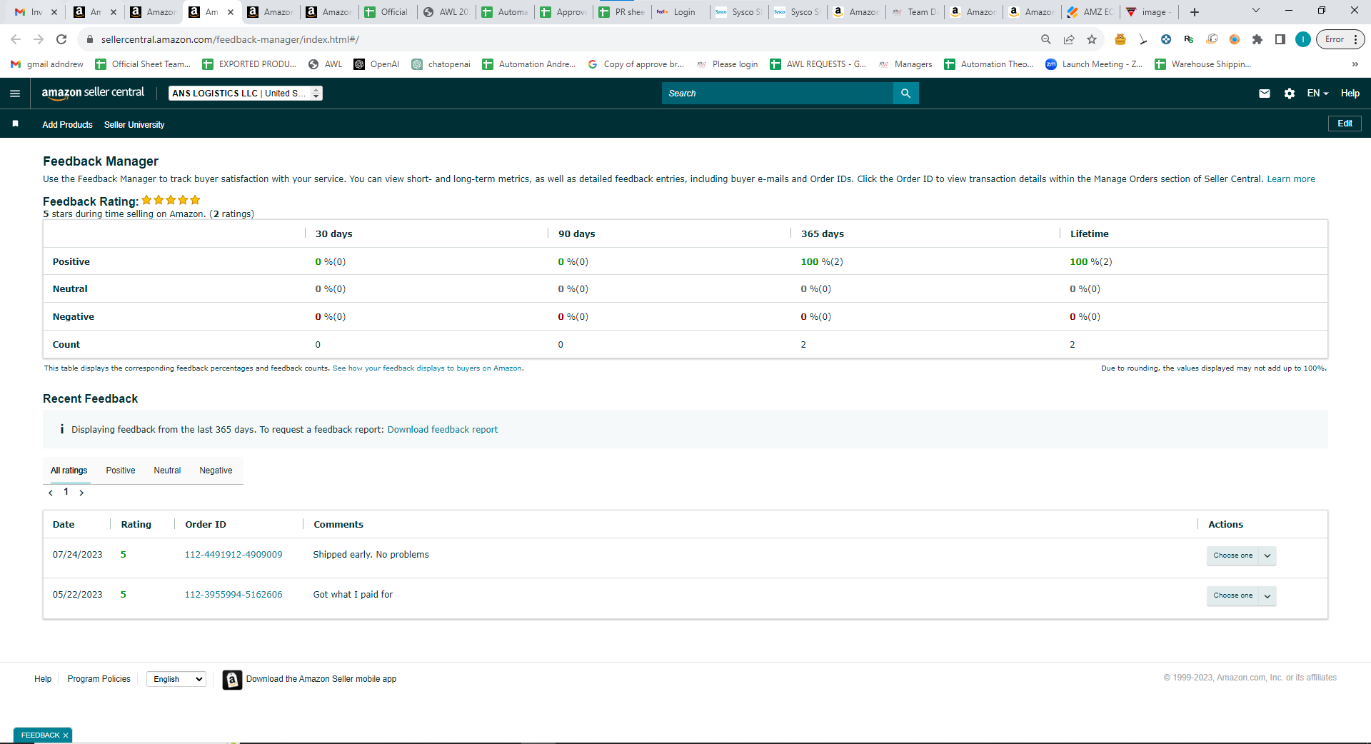The width and height of the screenshot is (1371, 744).
Task: Open the Help link in the header
Action: 1350,94
